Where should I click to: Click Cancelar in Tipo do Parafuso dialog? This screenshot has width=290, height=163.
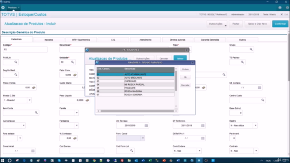(x=185, y=85)
